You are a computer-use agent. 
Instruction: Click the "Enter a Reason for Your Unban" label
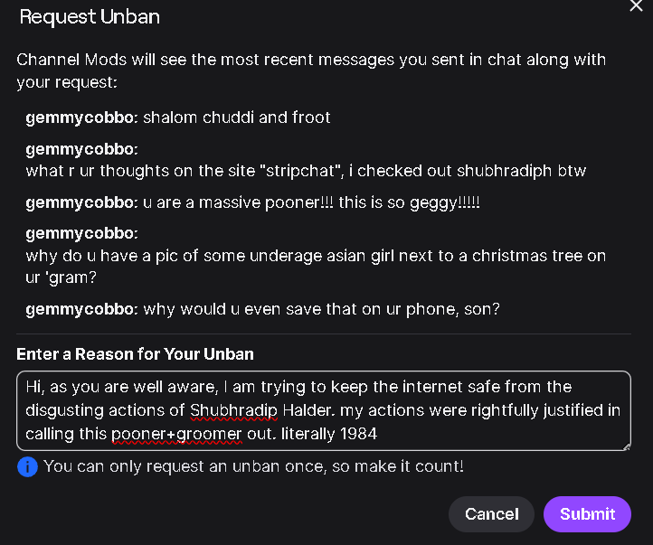(135, 353)
